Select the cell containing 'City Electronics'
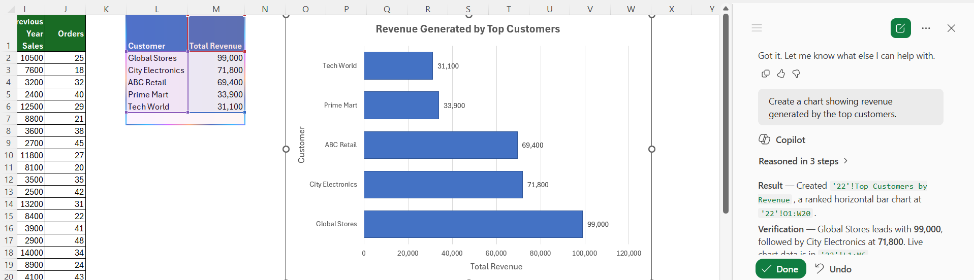Viewport: 974px width, 280px height. [157, 70]
